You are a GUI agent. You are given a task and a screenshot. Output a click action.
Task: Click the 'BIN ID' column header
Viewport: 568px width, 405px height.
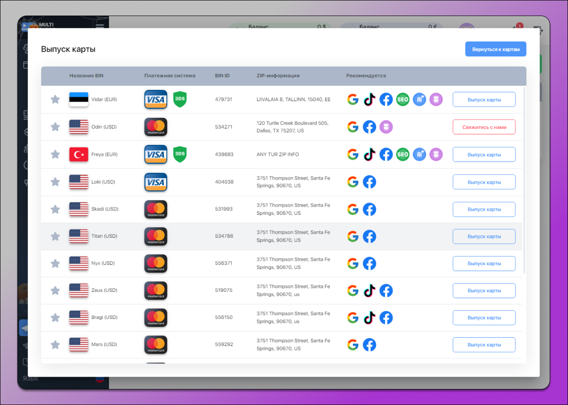(x=222, y=76)
